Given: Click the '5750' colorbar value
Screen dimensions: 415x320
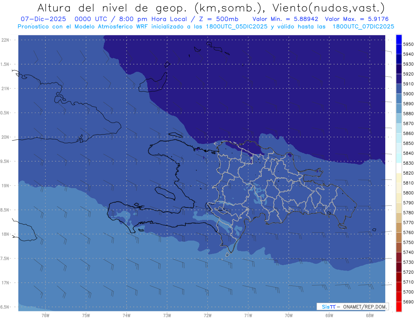Looking at the screenshot, I should pos(408,242).
